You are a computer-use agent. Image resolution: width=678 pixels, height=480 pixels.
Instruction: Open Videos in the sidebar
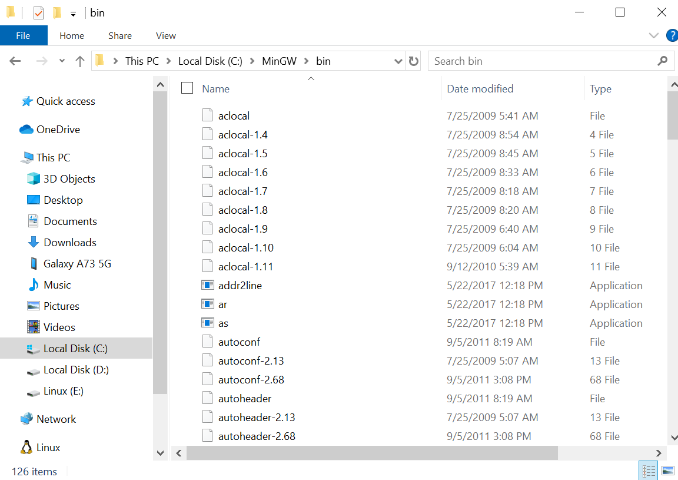pyautogui.click(x=59, y=327)
